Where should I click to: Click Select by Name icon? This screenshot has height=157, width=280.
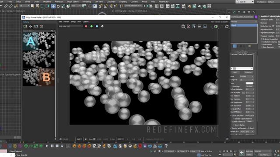click(37, 6)
